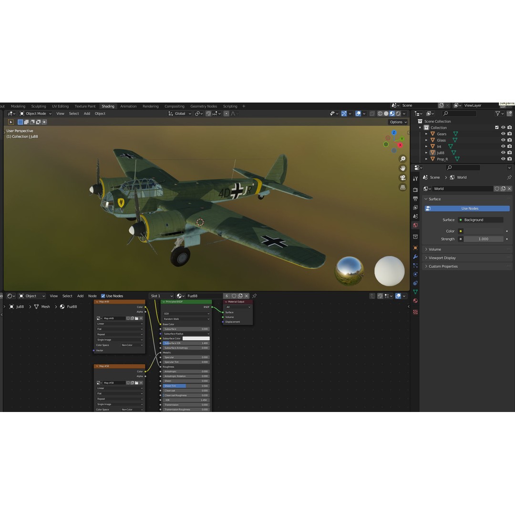Switch to the UV Editing workspace tab
This screenshot has height=515, width=515.
(60, 106)
